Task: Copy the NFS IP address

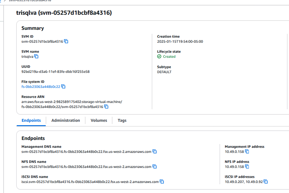Action: (247, 167)
